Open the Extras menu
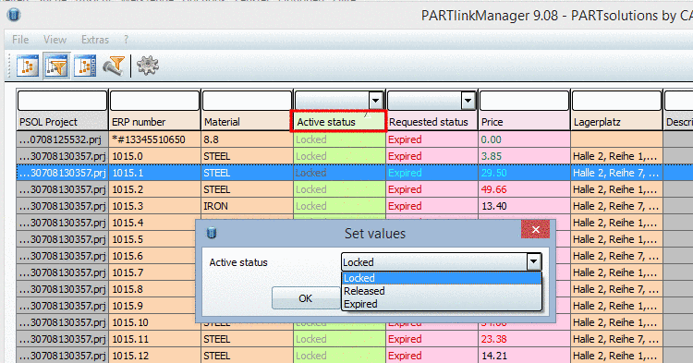 point(95,40)
